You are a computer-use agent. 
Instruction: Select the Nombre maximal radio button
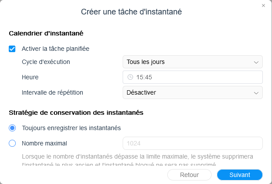[x=12, y=143]
